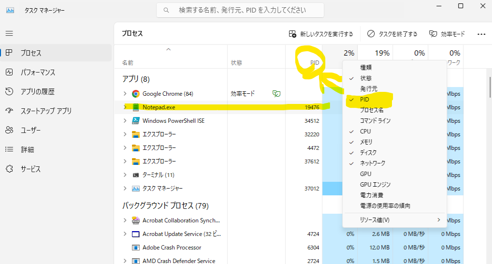Expand the Windows PowerShell ISE row
The width and height of the screenshot is (492, 264).
click(x=125, y=120)
